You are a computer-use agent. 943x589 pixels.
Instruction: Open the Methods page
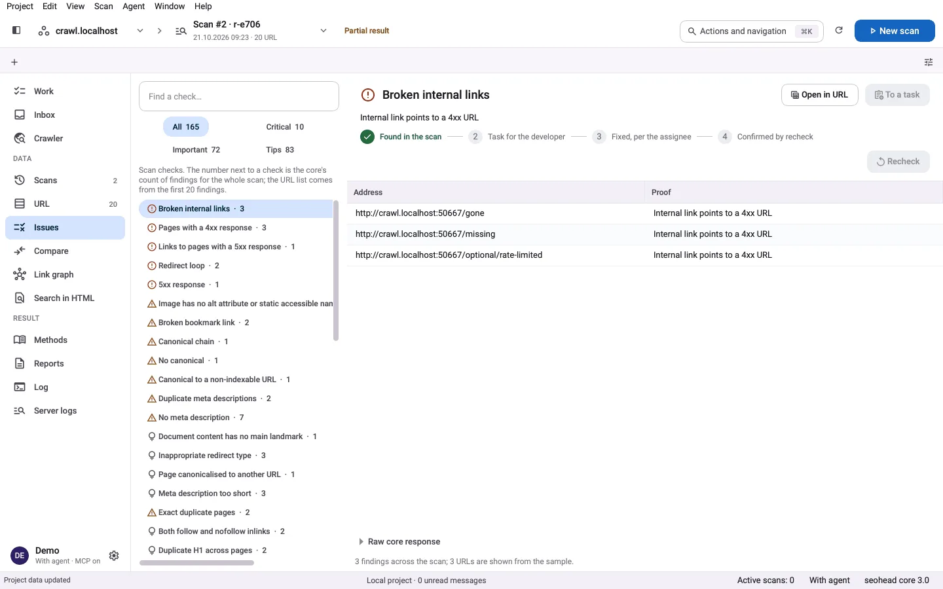coord(65,340)
